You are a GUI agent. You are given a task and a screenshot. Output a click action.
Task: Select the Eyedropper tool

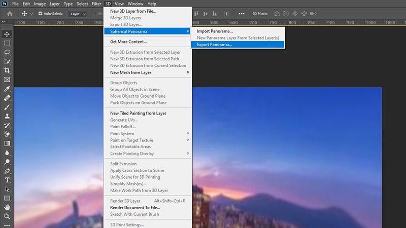7,89
